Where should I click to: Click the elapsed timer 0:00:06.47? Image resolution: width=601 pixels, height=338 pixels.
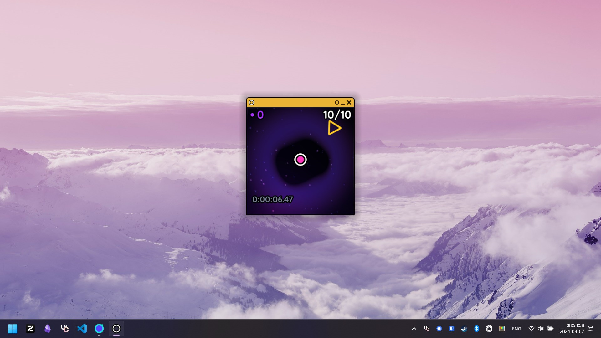(273, 199)
